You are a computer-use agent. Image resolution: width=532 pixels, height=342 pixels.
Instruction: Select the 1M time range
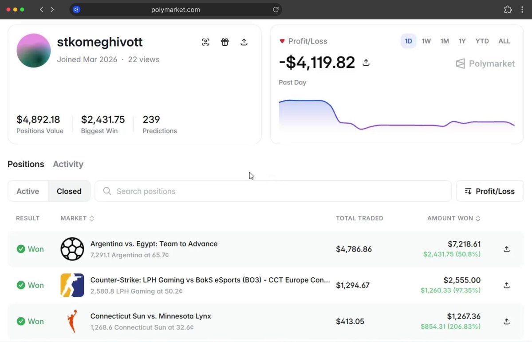click(445, 41)
